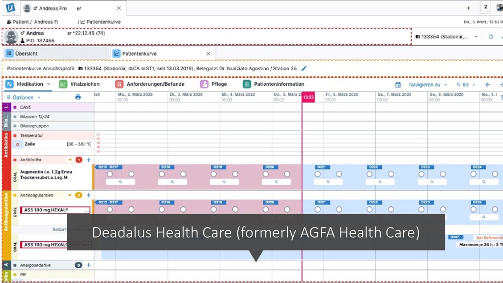The height and width of the screenshot is (283, 503).
Task: Click the orange badge 2 on Antikoagulantien
Action: [x=79, y=195]
